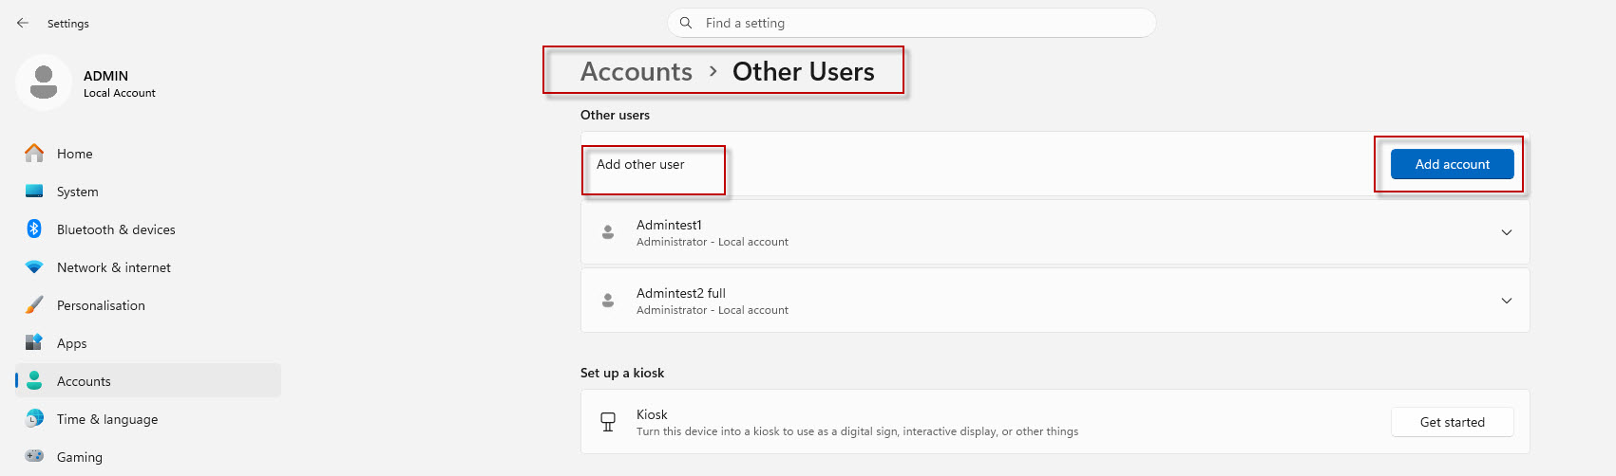Expand the Admintest2 full account chevron
Screen dimensions: 1616x476
click(1507, 301)
